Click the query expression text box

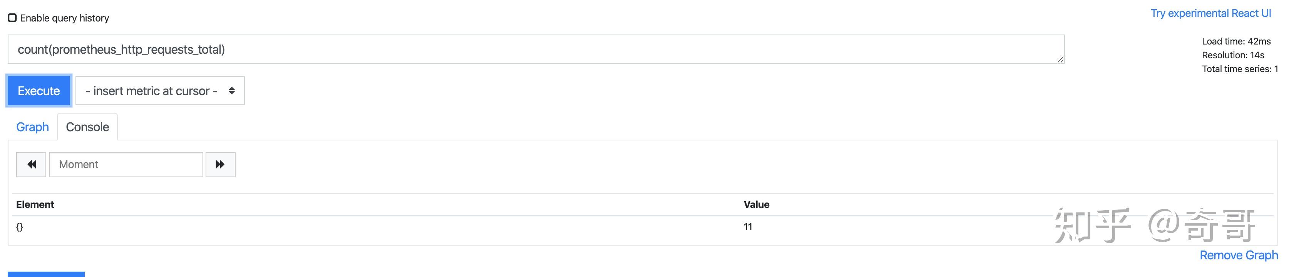[536, 49]
